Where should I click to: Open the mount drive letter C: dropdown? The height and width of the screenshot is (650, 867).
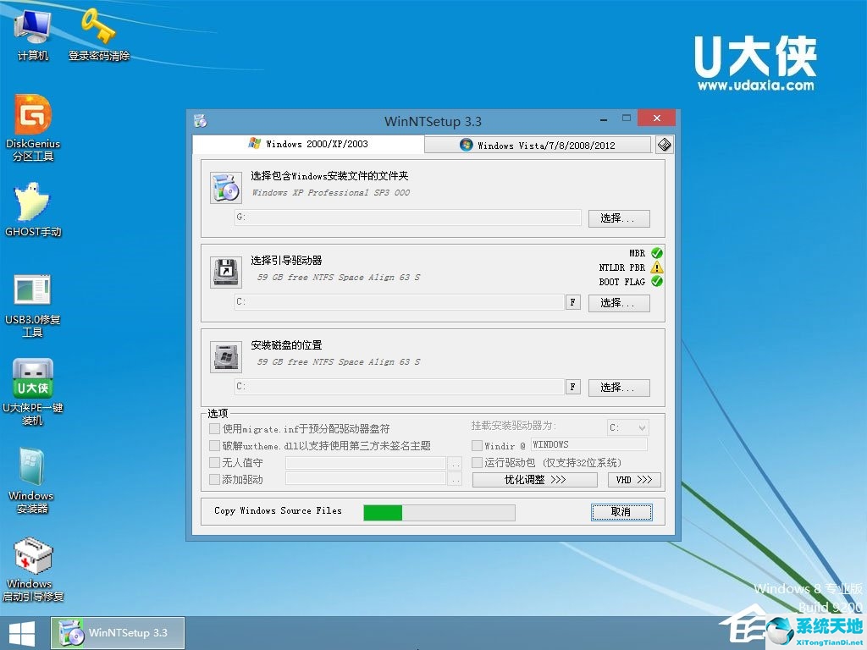pos(627,427)
